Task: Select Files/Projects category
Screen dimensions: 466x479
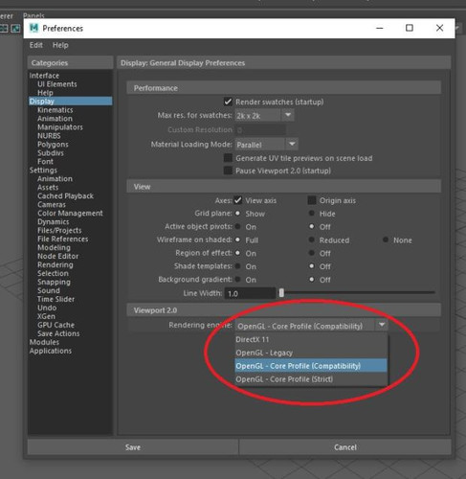Action: click(59, 231)
